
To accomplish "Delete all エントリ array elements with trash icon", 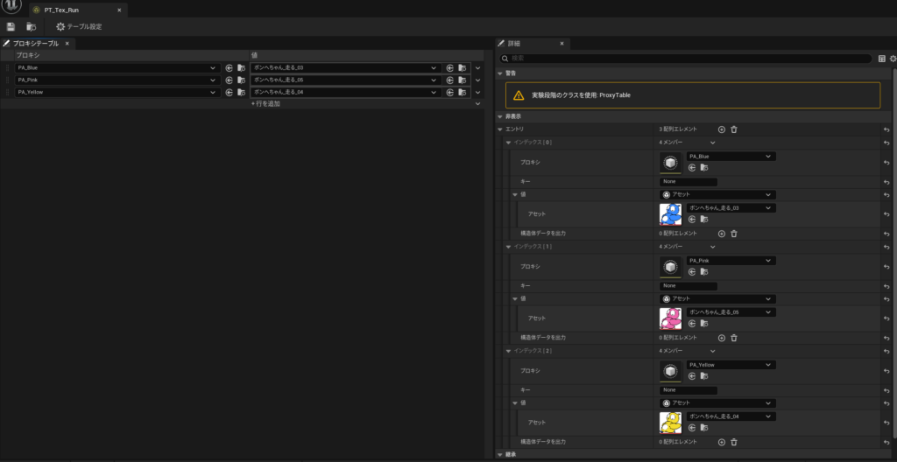I will tap(734, 129).
